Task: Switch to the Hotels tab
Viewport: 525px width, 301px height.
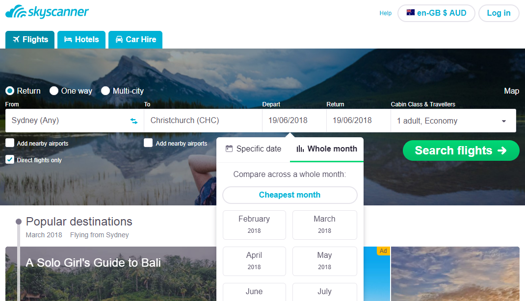Action: point(81,40)
